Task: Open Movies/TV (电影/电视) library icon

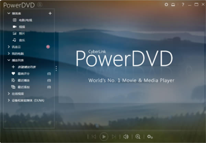Action: [x=14, y=20]
